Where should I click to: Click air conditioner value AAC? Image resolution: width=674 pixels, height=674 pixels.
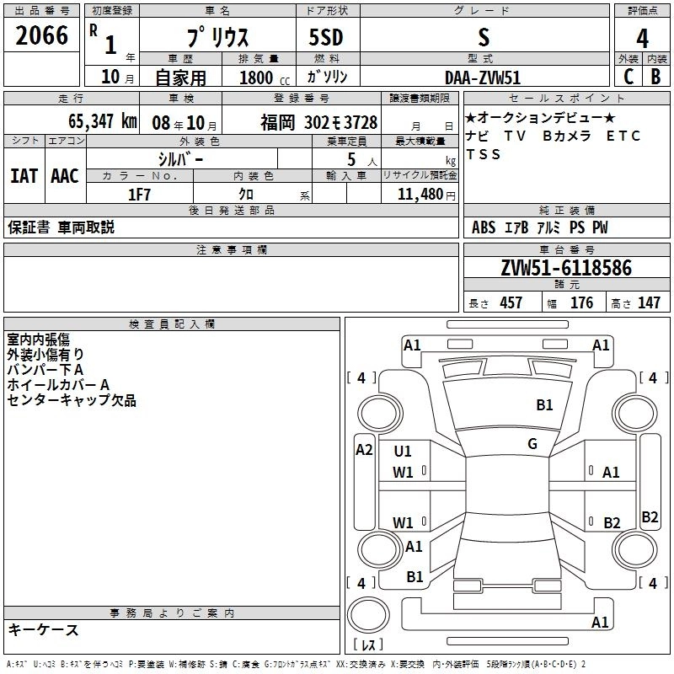click(65, 176)
